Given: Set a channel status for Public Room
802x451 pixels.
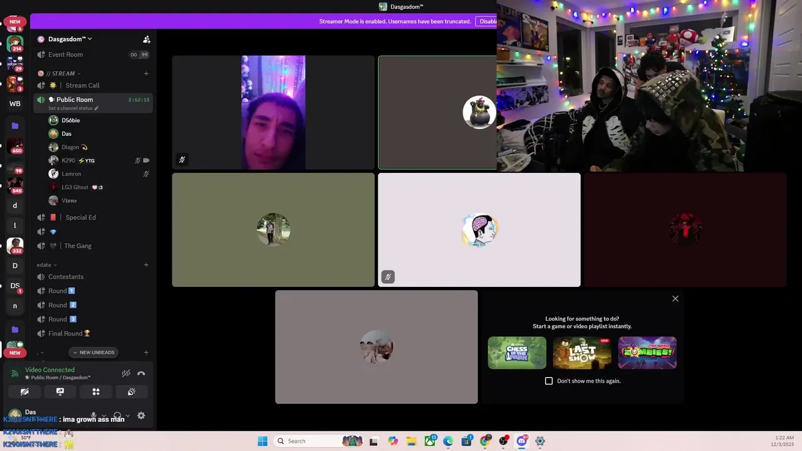Looking at the screenshot, I should [73, 108].
